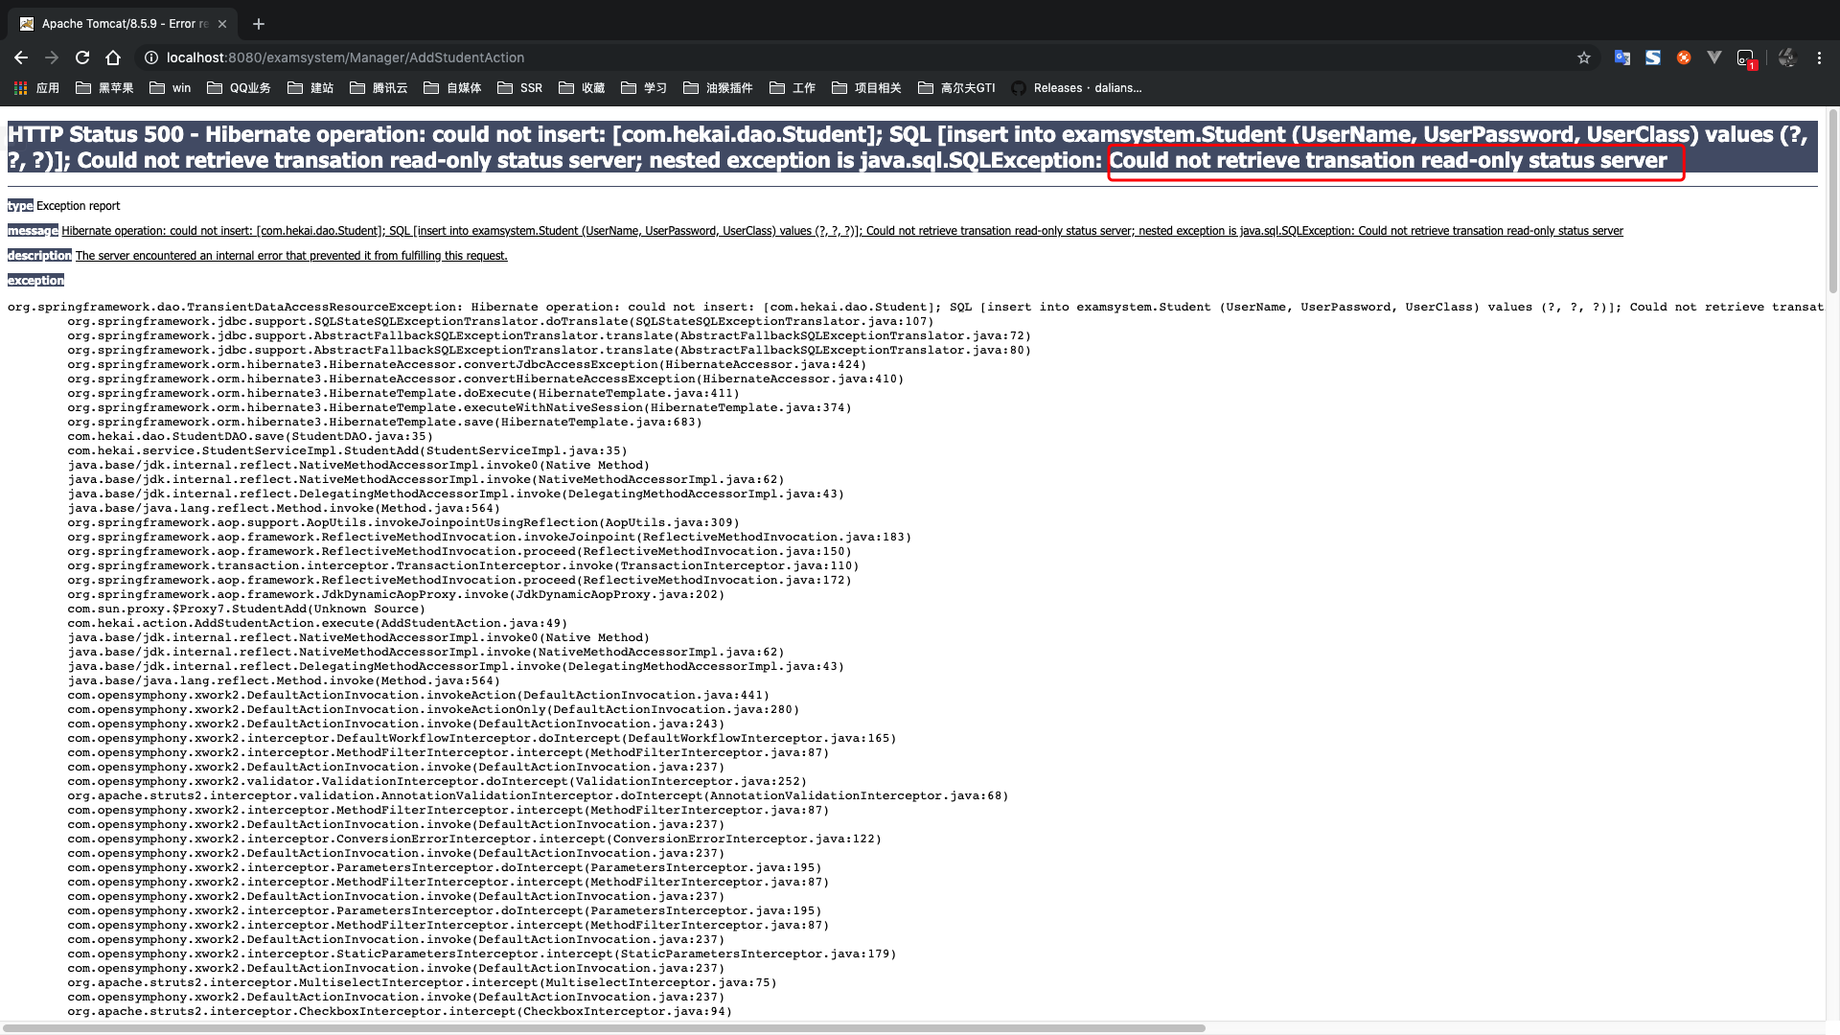
Task: Click the StudentServiceImpl.StudentAdd stack trace line
Action: click(347, 450)
